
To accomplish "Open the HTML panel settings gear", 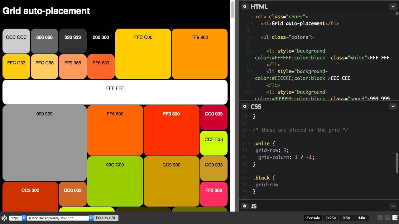I will pos(245,7).
